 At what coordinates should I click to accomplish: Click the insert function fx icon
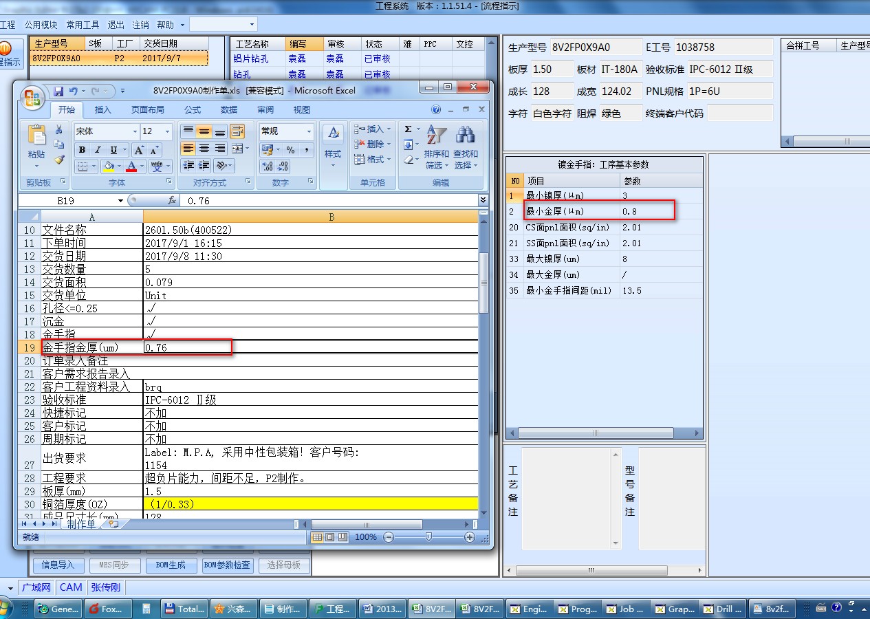172,201
